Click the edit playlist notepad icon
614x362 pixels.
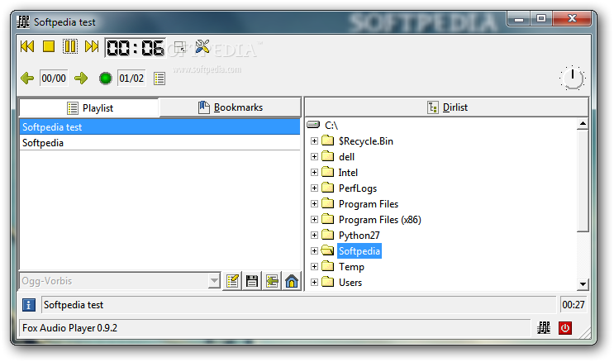(x=232, y=281)
